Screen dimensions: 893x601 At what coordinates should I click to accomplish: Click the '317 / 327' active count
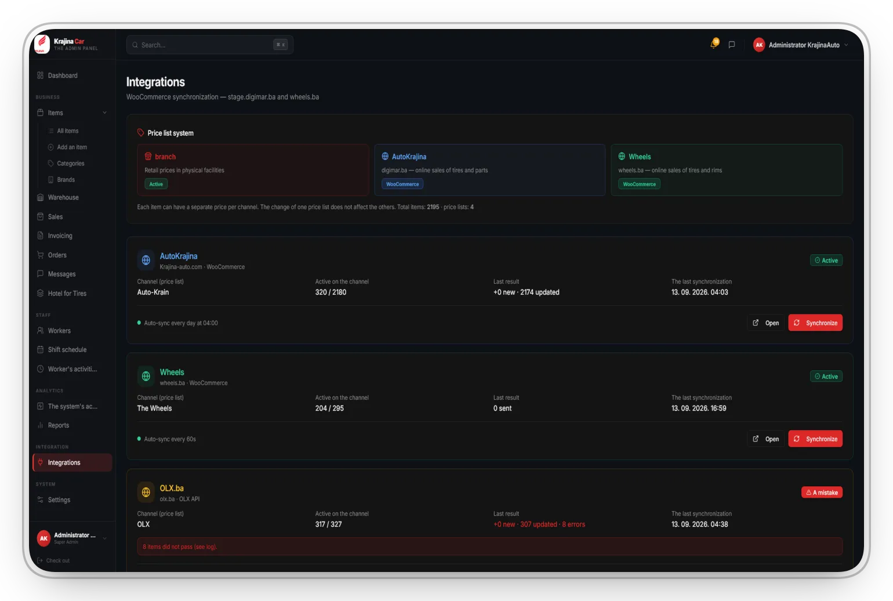point(328,524)
